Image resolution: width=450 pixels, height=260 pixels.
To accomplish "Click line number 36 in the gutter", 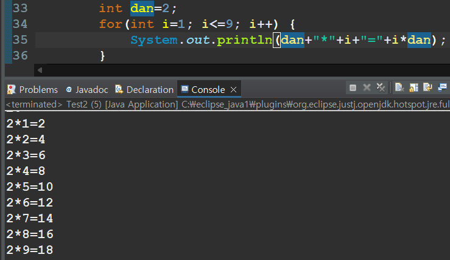I will click(x=20, y=55).
